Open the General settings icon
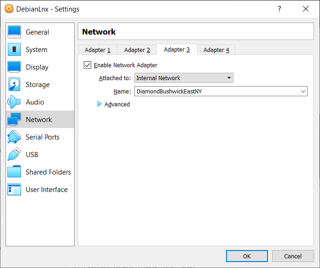 coord(14,32)
